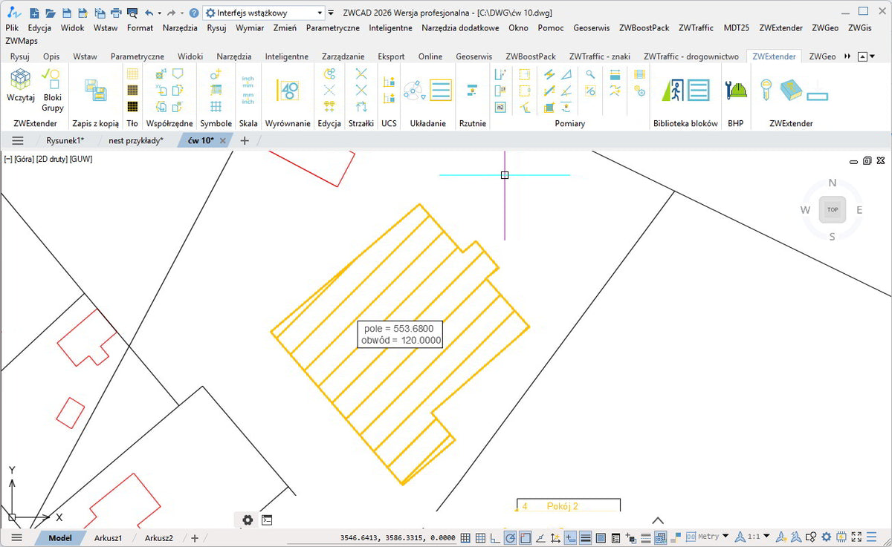The image size is (892, 547).
Task: Toggle polar tracking in status bar
Action: [x=511, y=538]
